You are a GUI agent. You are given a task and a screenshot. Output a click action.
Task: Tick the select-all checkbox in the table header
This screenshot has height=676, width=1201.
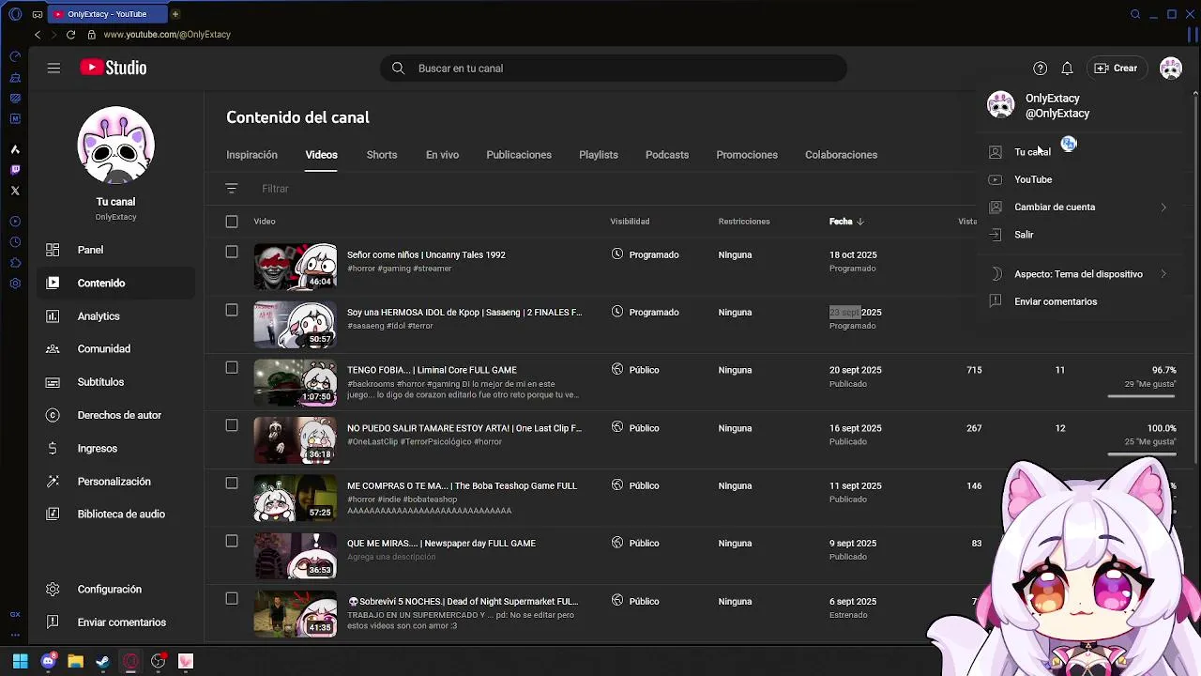(x=232, y=222)
